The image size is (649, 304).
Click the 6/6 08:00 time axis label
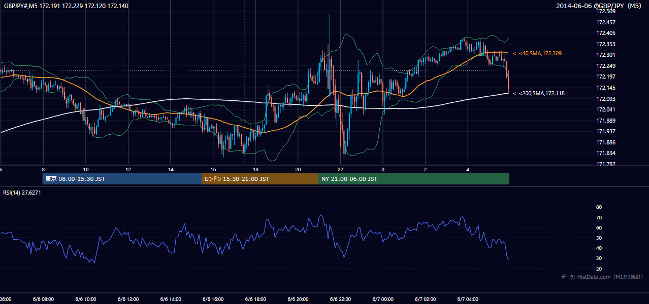43,299
